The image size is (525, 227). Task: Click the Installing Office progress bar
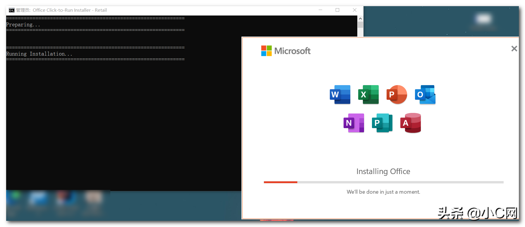pos(384,182)
